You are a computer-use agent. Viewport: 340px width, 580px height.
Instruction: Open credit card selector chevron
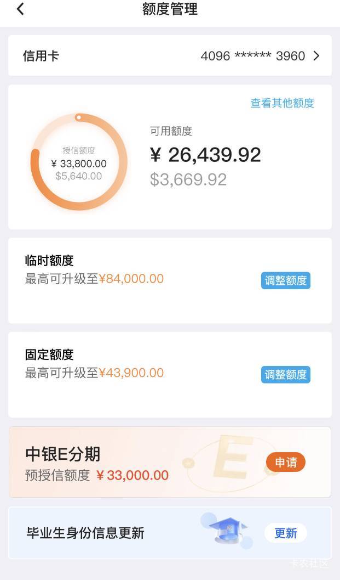316,56
